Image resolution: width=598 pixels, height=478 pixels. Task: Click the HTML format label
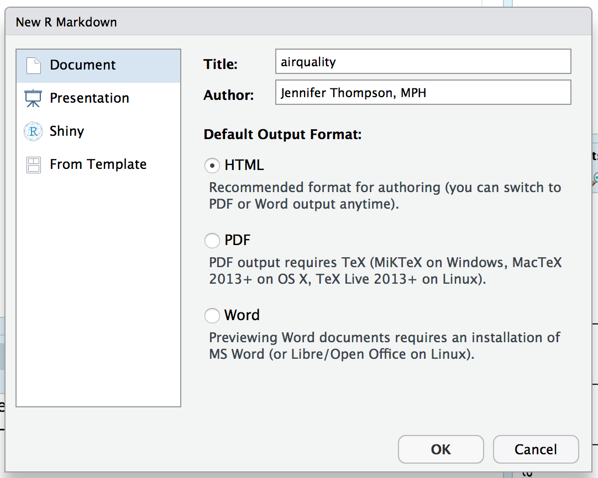(x=244, y=165)
